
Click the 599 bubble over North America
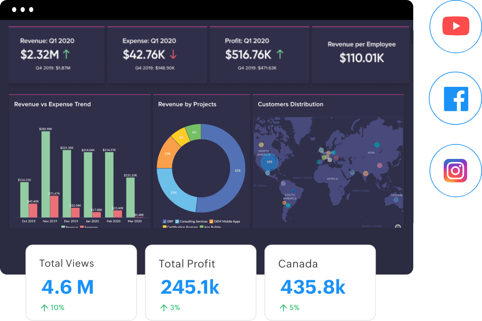point(269,162)
